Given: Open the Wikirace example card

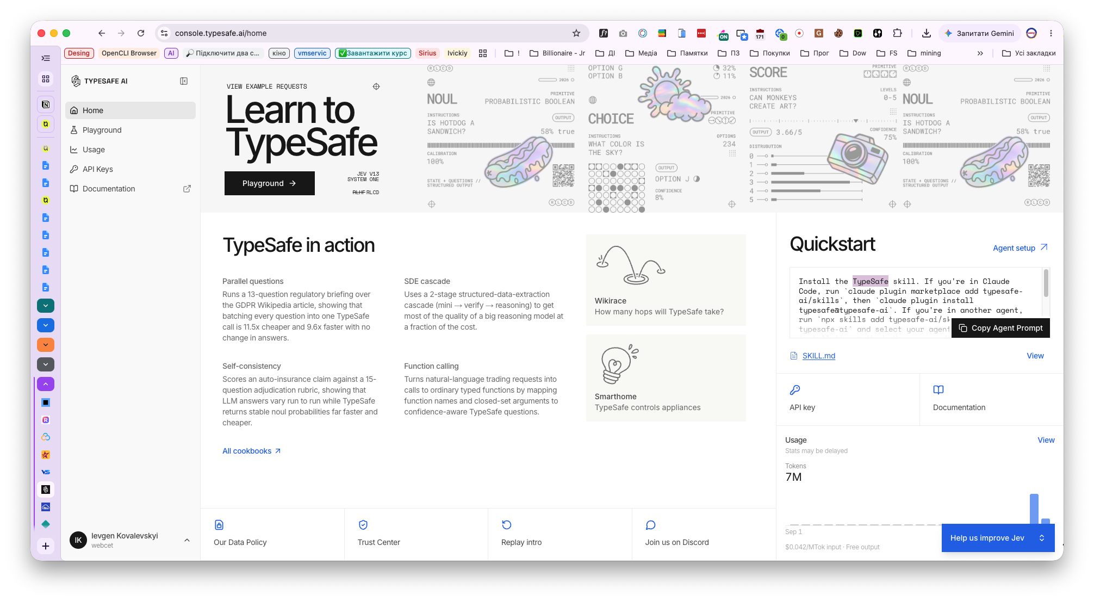Looking at the screenshot, I should [666, 280].
